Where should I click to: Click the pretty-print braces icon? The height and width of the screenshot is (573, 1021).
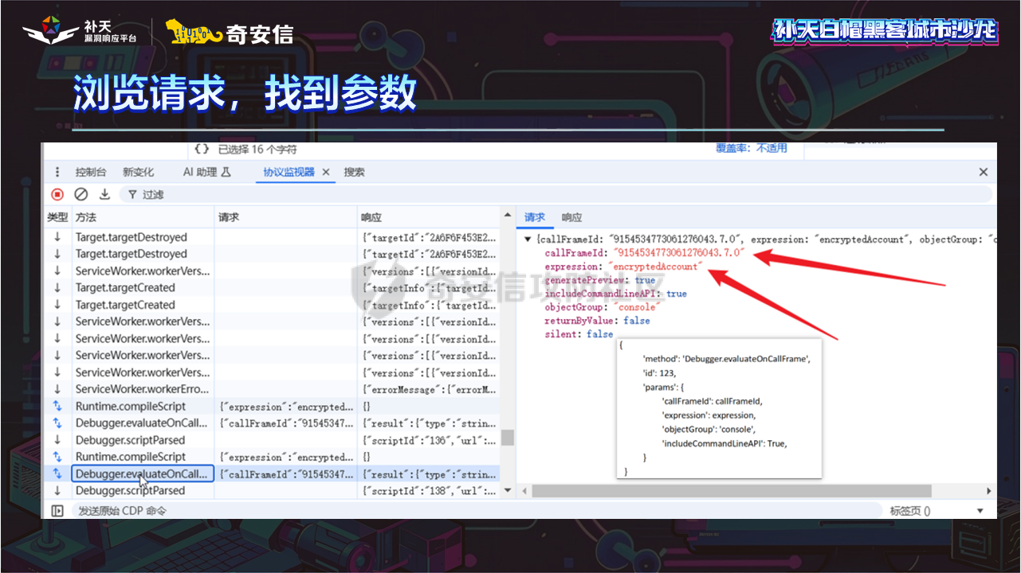click(202, 149)
